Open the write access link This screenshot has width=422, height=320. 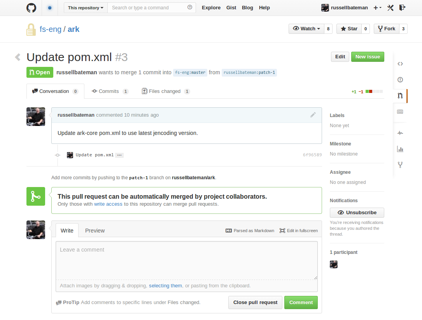pos(108,204)
